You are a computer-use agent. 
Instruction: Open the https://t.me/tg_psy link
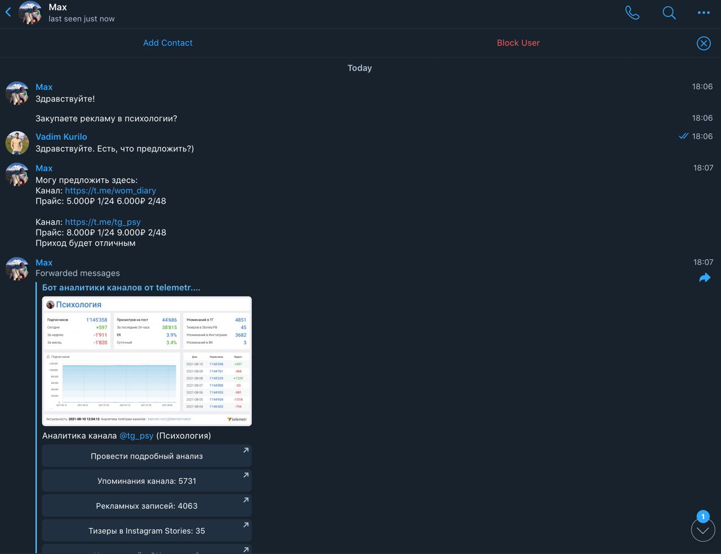[103, 222]
